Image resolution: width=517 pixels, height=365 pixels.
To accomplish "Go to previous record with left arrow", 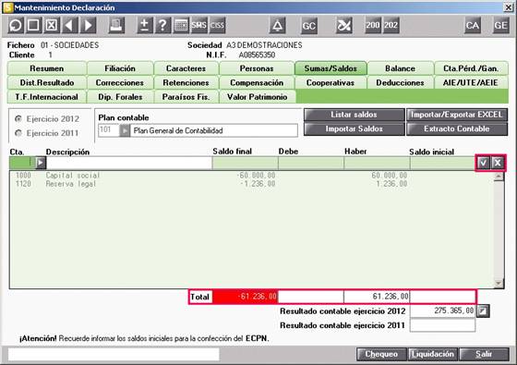I will (x=69, y=26).
